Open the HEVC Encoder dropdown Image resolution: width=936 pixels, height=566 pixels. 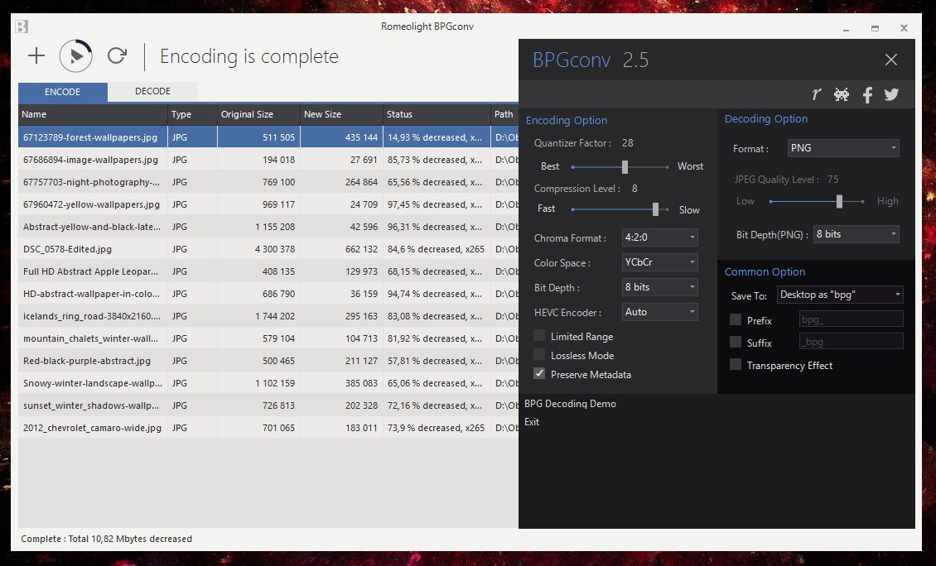[659, 312]
